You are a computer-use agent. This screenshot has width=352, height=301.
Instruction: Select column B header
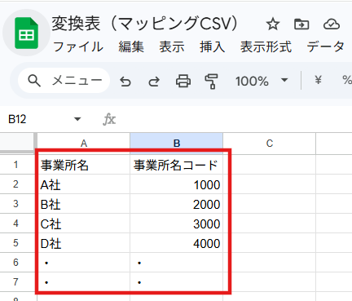click(177, 144)
